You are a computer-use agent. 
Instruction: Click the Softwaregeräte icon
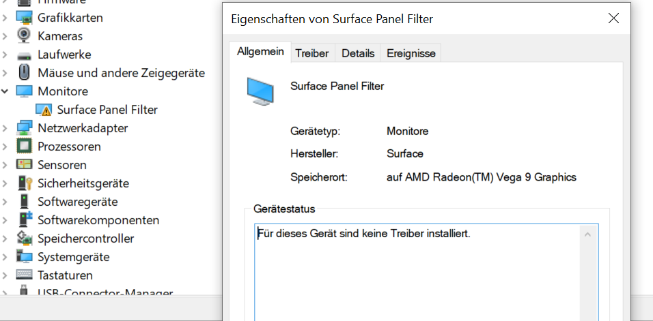(x=24, y=202)
